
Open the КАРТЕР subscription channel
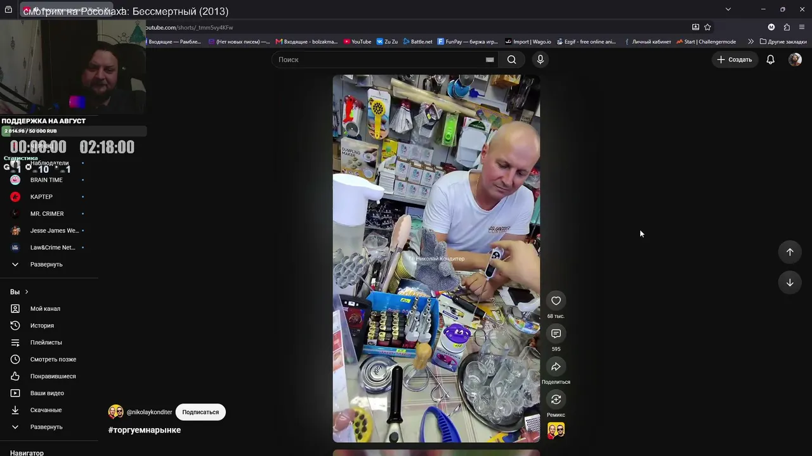coord(43,197)
